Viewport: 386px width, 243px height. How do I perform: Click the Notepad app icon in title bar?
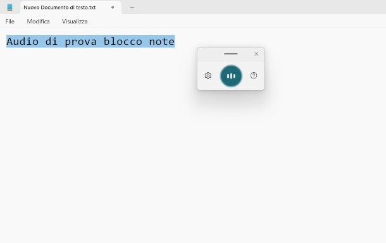pos(10,7)
